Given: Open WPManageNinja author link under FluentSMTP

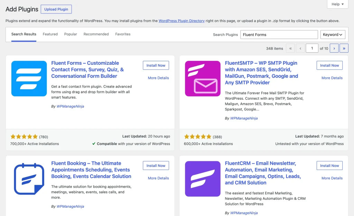Looking at the screenshot, I should [x=244, y=118].
